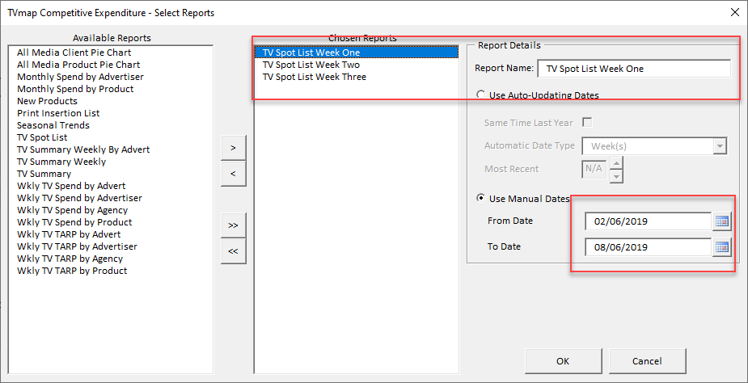This screenshot has width=748, height=383.
Task: Add selected report with the > button
Action: (233, 148)
